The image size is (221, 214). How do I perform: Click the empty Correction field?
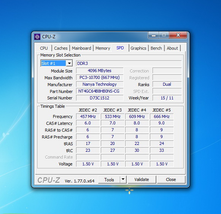pos(167,71)
